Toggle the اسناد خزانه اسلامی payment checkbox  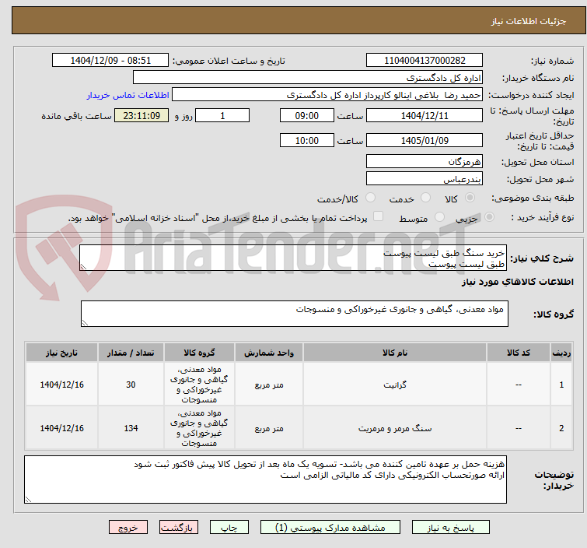pos(379,216)
